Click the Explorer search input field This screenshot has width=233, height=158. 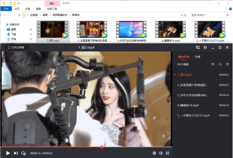pyautogui.click(x=208, y=15)
